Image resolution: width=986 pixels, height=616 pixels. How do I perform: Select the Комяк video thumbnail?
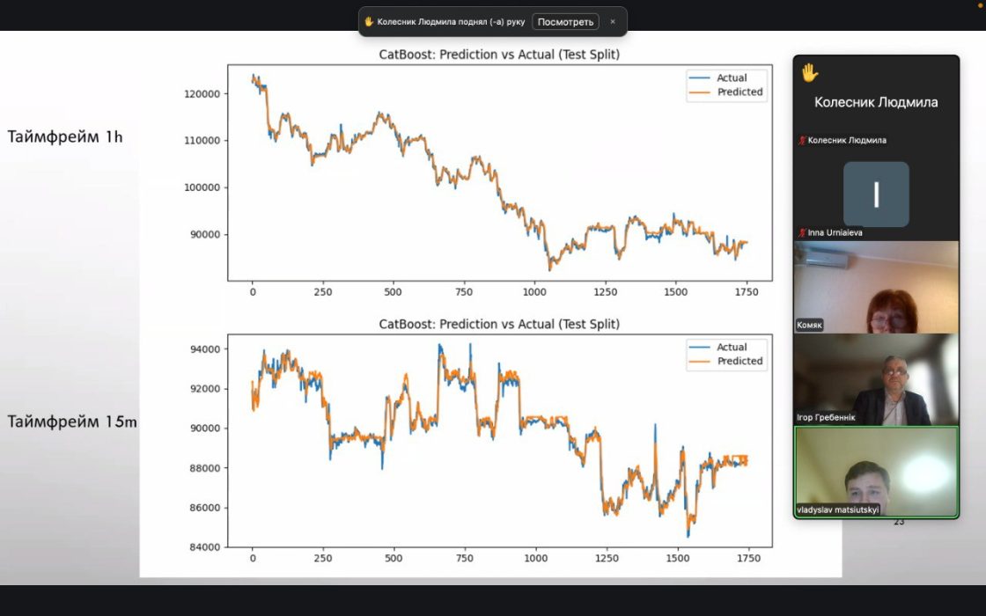pos(876,288)
